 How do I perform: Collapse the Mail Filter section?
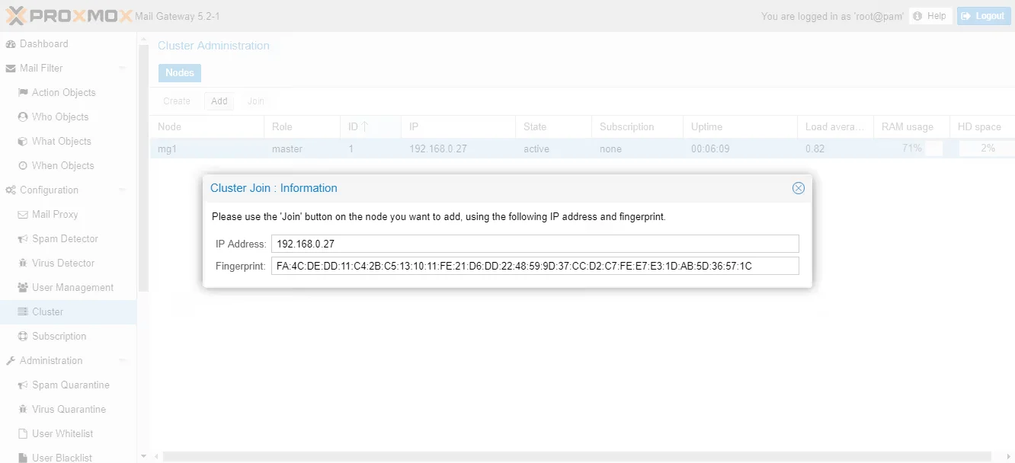point(122,68)
